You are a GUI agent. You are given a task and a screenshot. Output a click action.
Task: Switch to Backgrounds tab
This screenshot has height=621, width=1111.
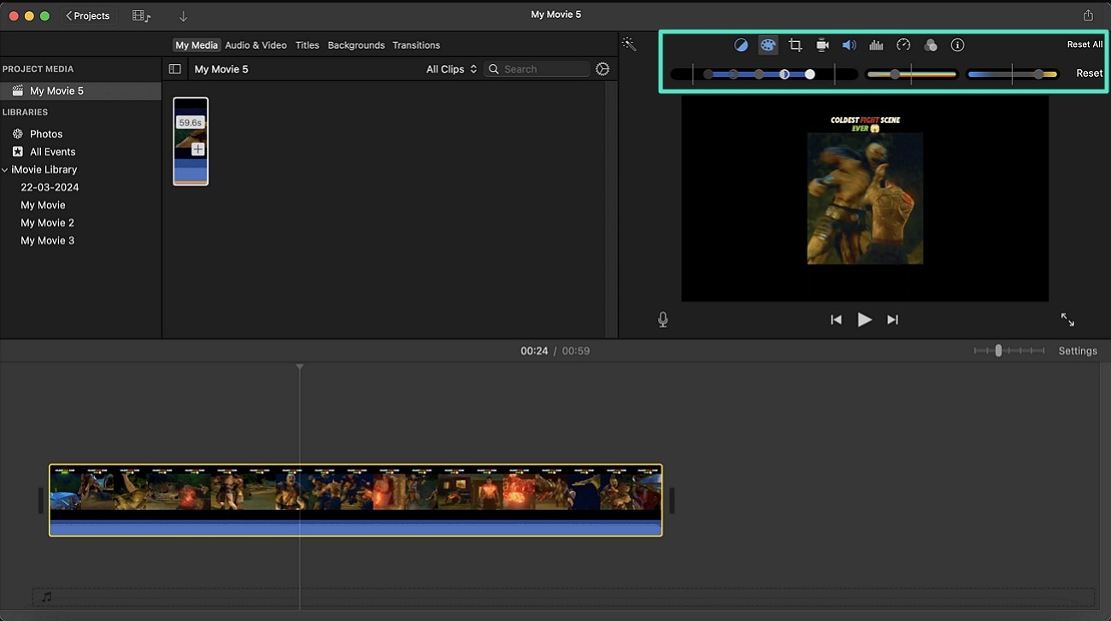point(356,45)
